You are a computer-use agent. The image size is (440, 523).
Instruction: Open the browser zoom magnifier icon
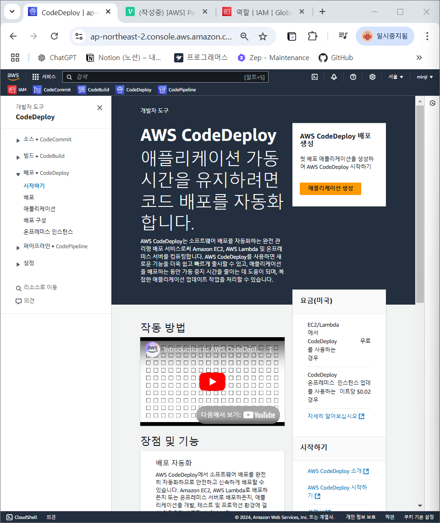click(244, 36)
